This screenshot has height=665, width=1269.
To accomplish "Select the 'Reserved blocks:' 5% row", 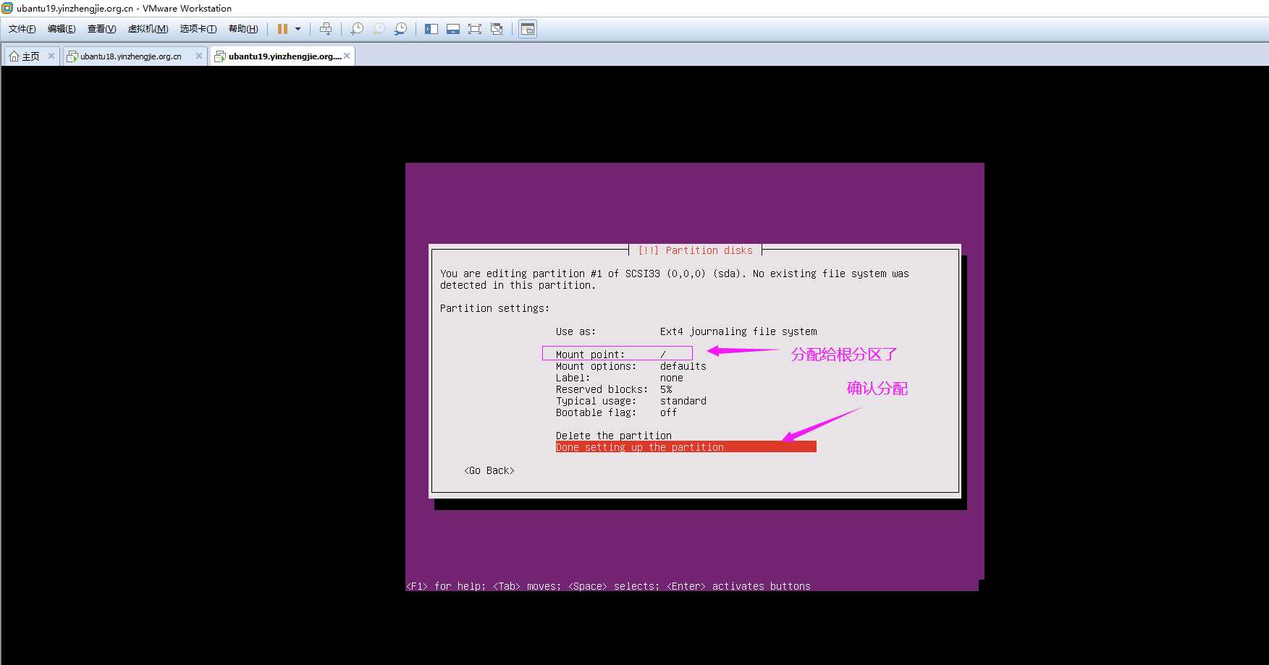I will tap(614, 389).
